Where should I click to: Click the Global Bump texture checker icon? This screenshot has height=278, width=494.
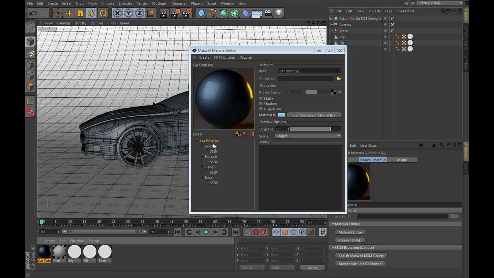point(334,92)
